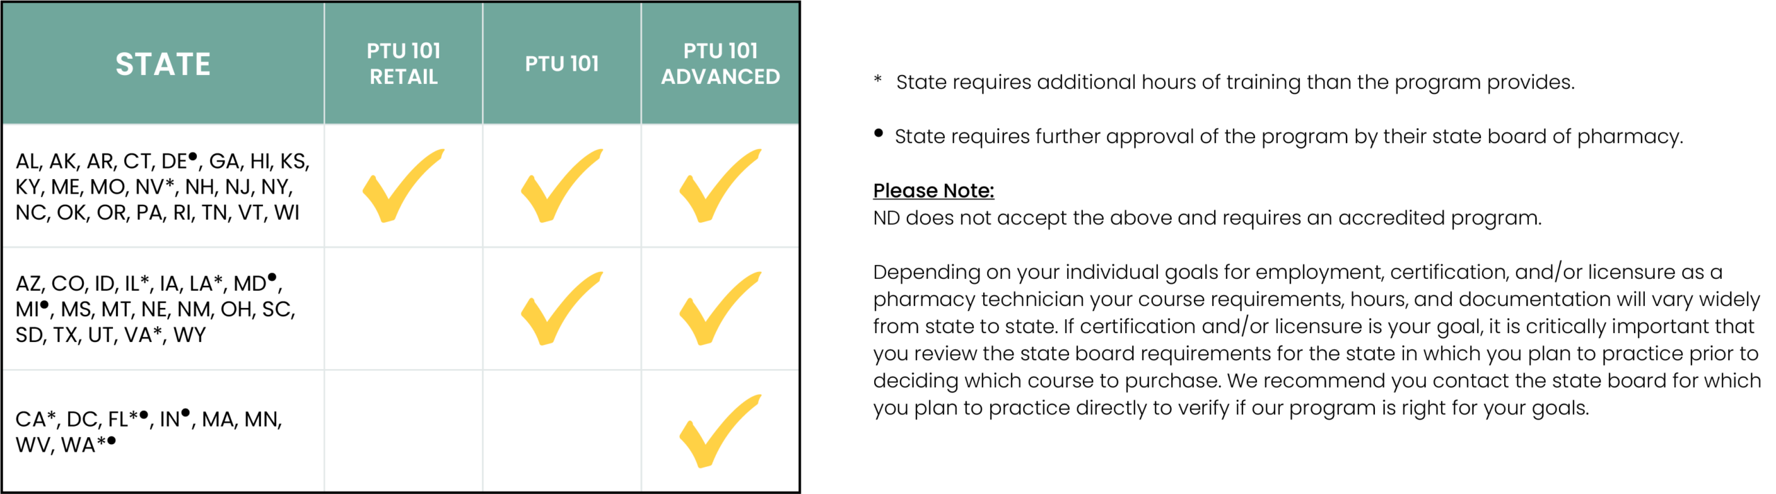
Task: Click the PTU 101 Retail checkmark in the AL, AK row
Action: (x=402, y=186)
